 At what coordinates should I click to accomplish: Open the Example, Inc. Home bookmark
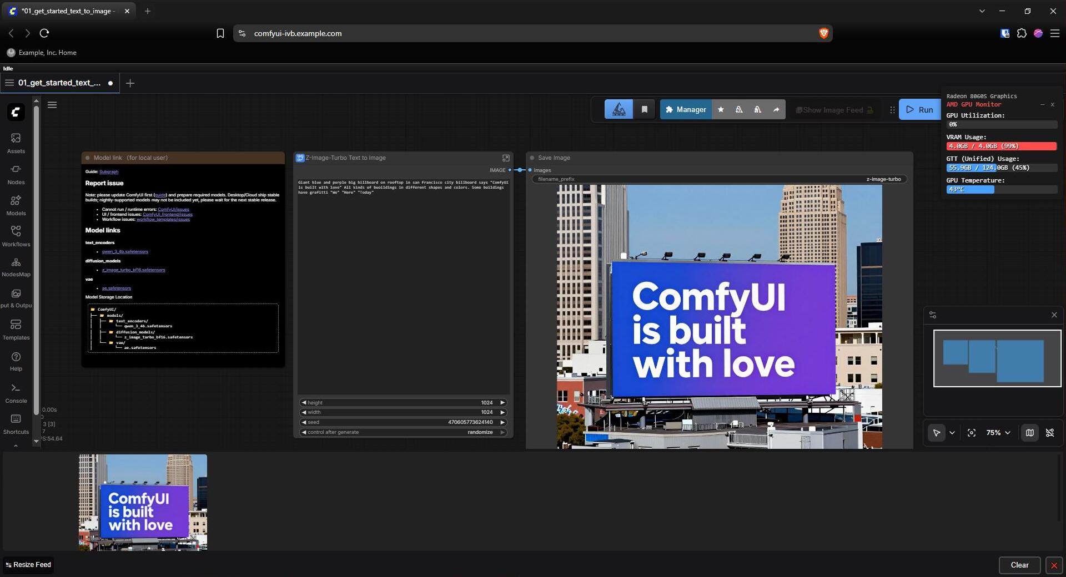(x=42, y=53)
